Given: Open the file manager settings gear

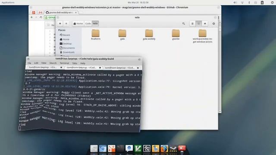Looking at the screenshot, I should [x=214, y=24].
